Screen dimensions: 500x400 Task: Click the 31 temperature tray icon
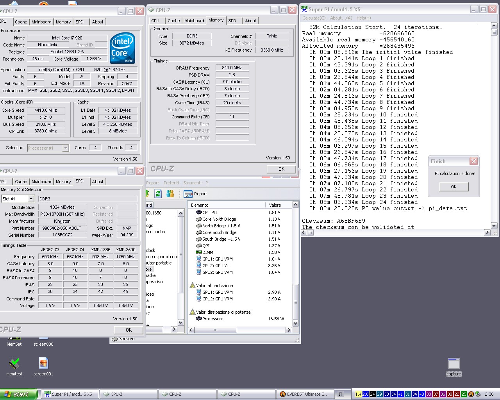[x=407, y=394]
